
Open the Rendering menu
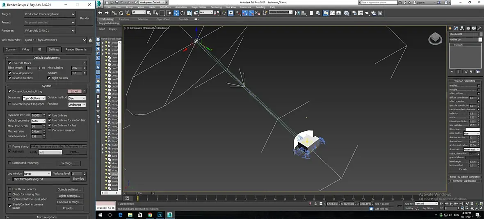216,7
